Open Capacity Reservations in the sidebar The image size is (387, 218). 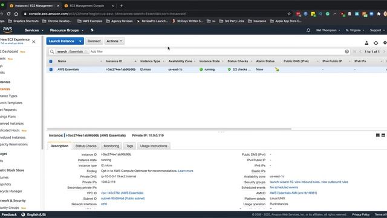(14, 144)
